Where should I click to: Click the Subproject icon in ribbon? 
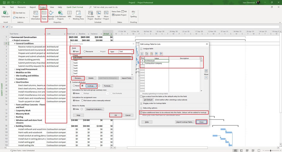tap(6, 13)
